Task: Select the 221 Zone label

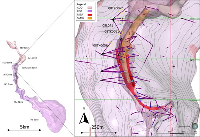Action: click(x=32, y=58)
